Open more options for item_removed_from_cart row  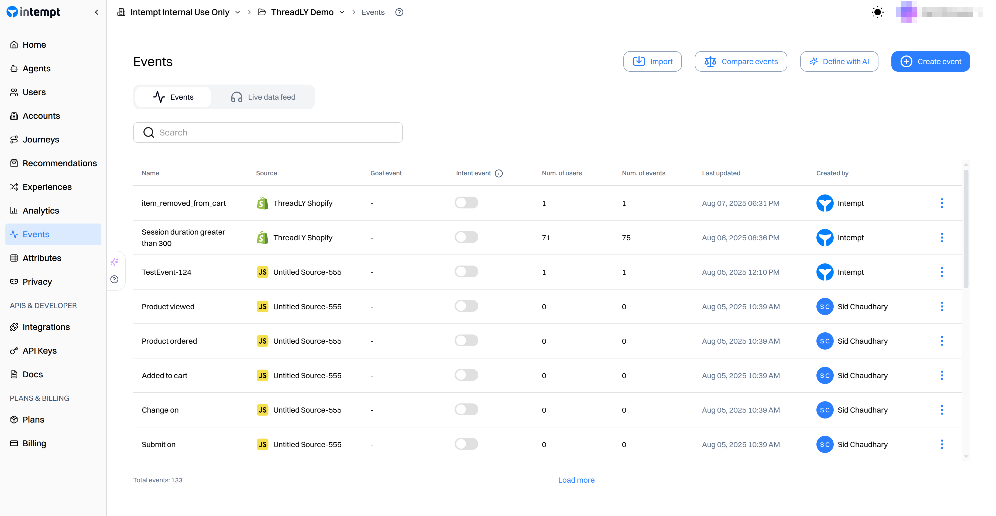click(942, 203)
